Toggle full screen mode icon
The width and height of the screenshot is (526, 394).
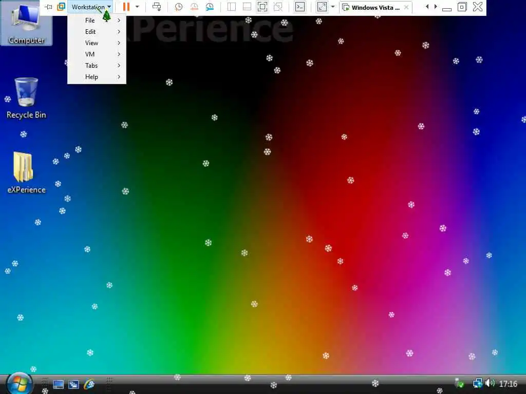tap(262, 7)
